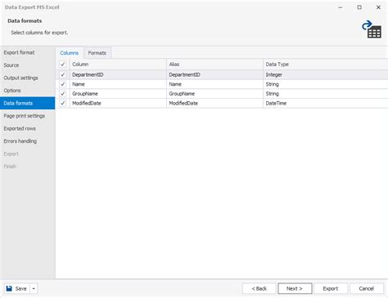Select GroupName in Column field

pyautogui.click(x=118, y=94)
